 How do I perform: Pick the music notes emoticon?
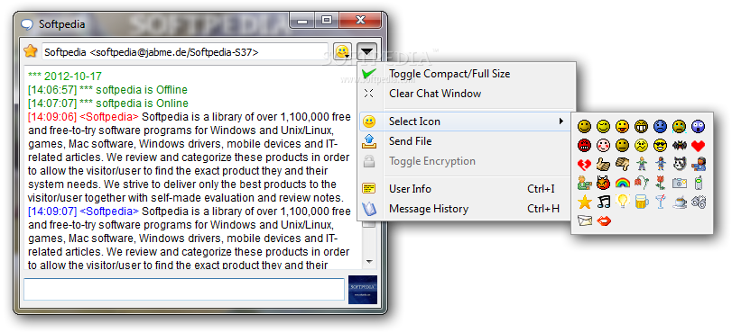pyautogui.click(x=603, y=202)
